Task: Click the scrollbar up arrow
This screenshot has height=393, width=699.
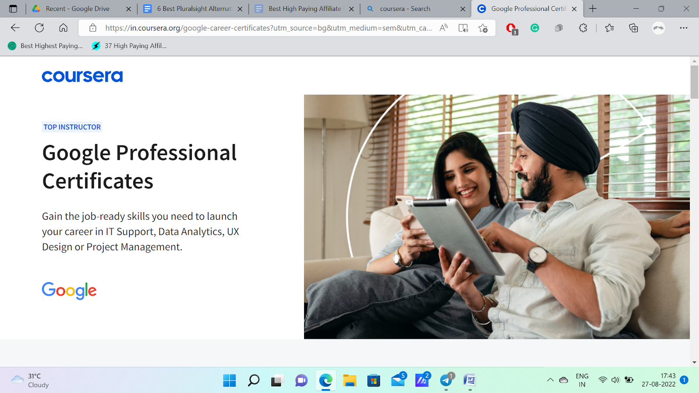Action: 694,61
